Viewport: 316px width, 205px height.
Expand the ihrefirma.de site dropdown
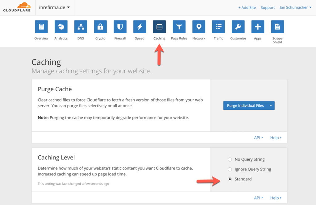55,7
